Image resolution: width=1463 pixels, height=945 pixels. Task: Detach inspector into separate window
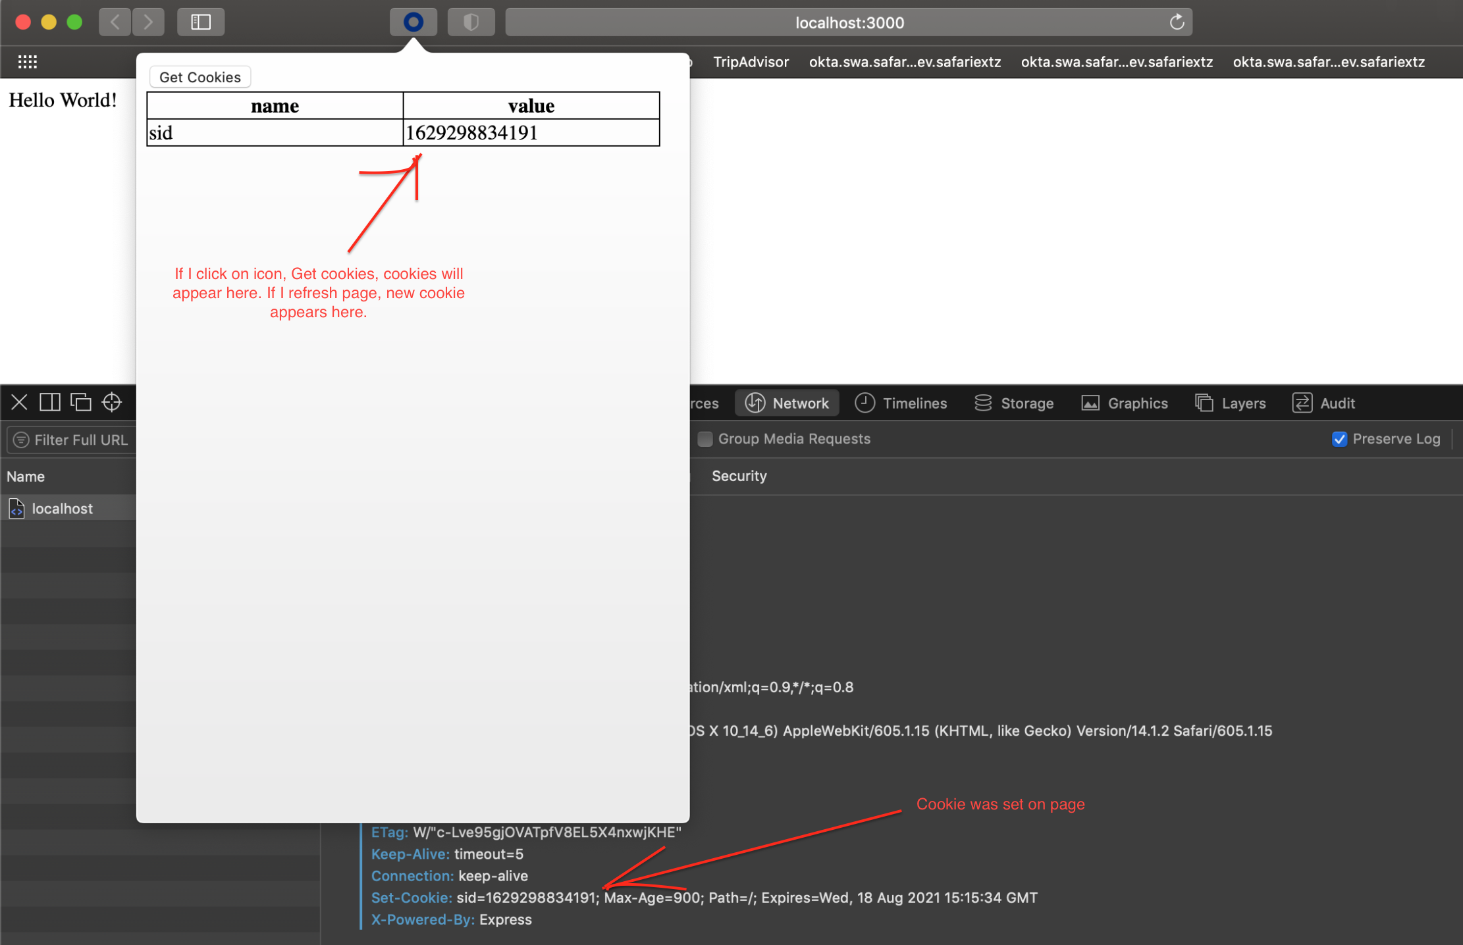tap(81, 402)
